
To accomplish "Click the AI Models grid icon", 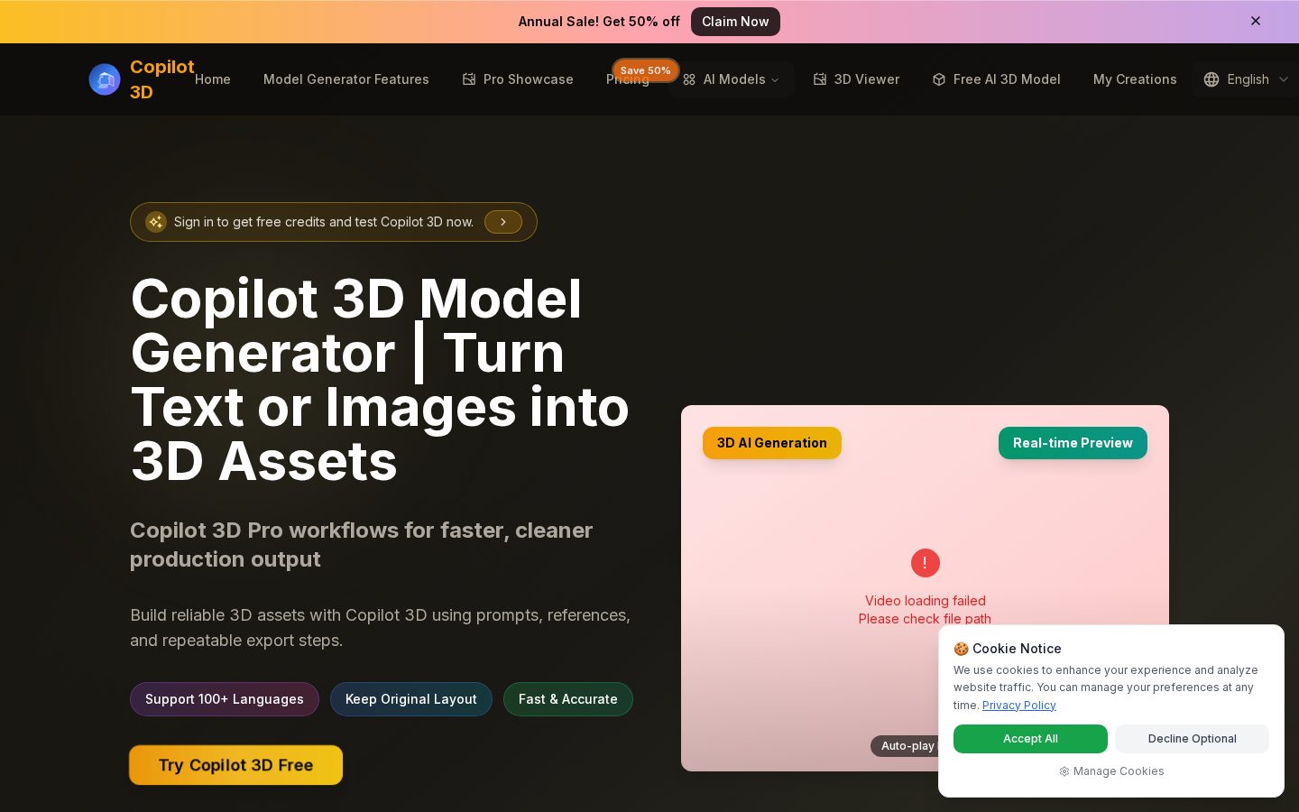I will (689, 79).
